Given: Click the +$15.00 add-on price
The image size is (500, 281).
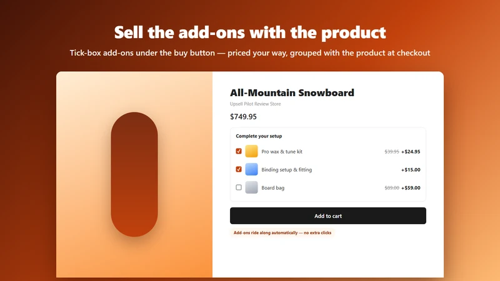Looking at the screenshot, I should (x=411, y=170).
